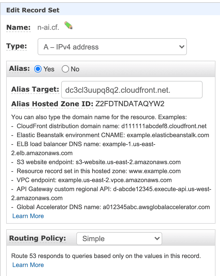Click the record name text n-ai.cf.
220x276 pixels.
click(x=48, y=28)
